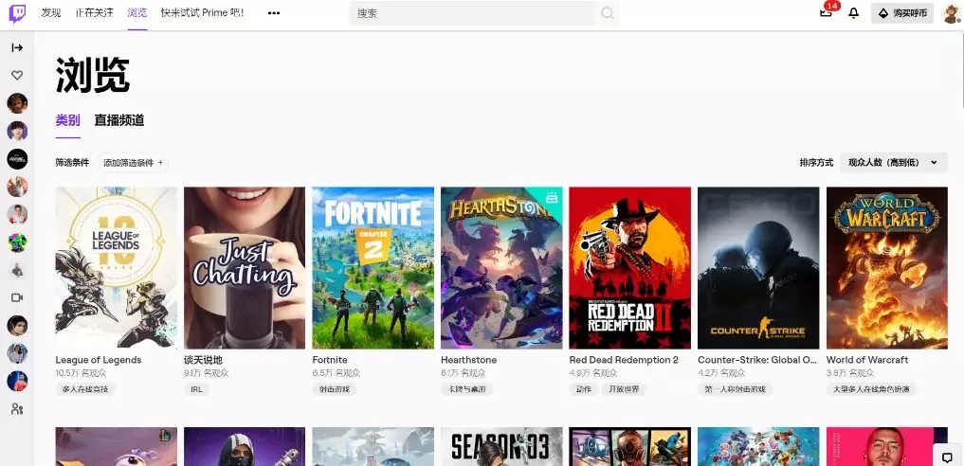Click the teal badge on Hearthstone cover
Image resolution: width=964 pixels, height=466 pixels.
pyautogui.click(x=552, y=198)
